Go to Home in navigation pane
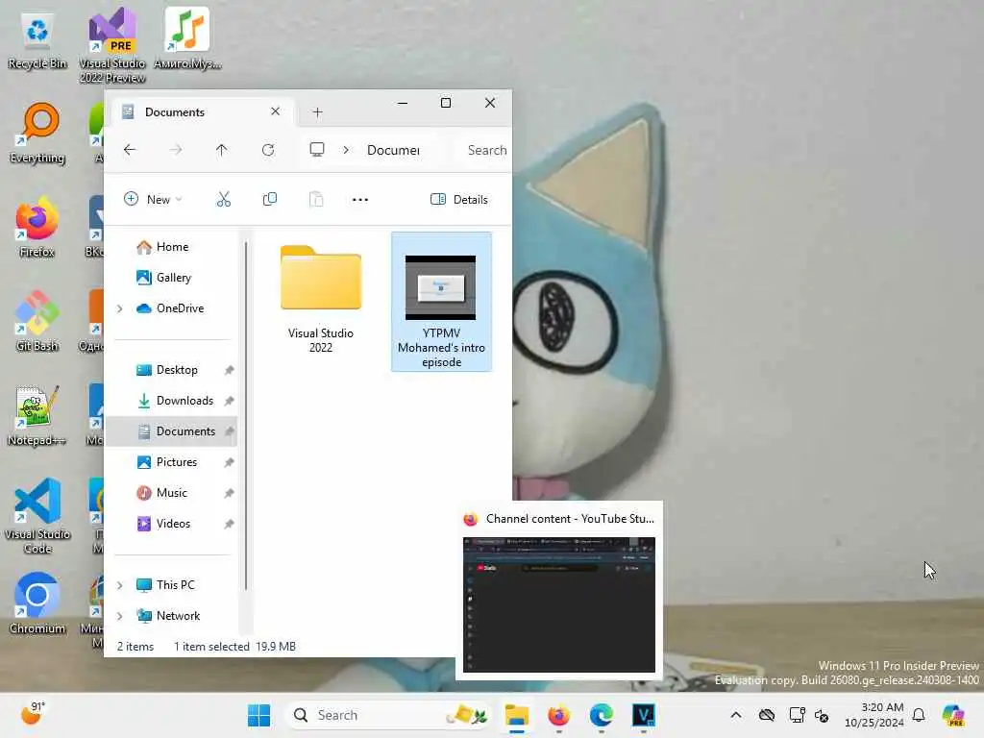Image resolution: width=984 pixels, height=738 pixels. click(x=172, y=247)
